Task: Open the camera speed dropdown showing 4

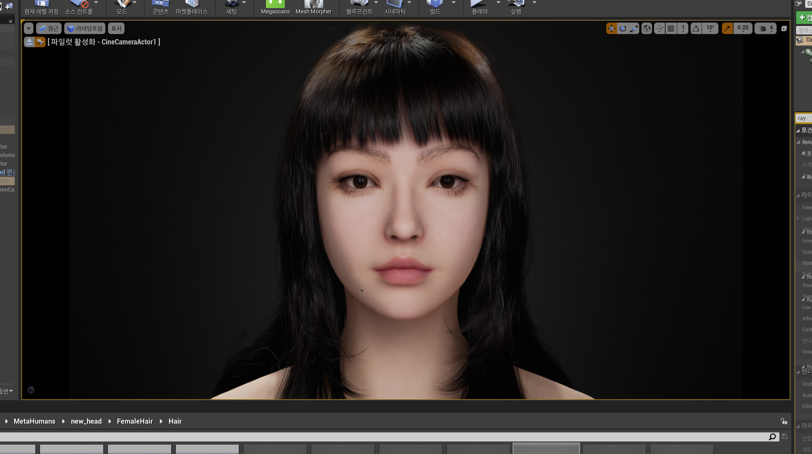Action: click(x=771, y=28)
